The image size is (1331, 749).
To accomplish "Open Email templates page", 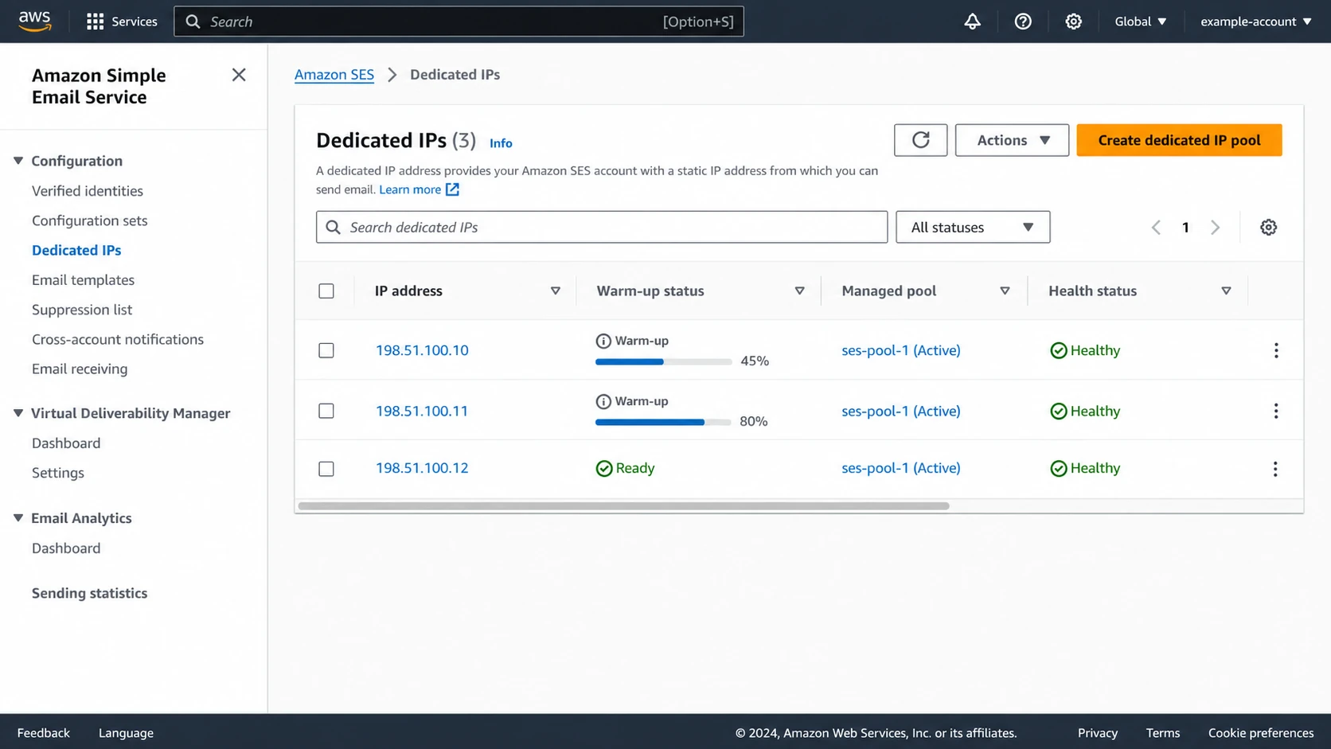I will [x=83, y=280].
